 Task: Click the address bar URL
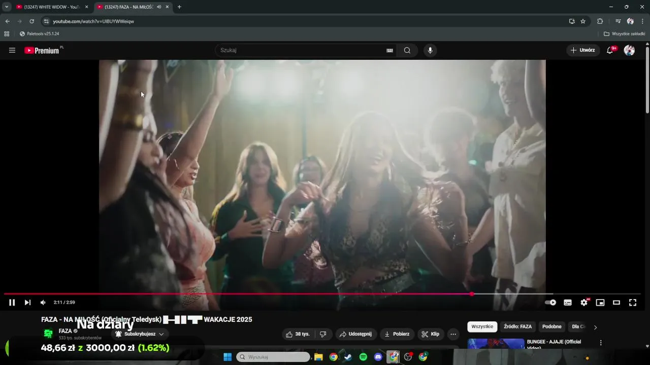[x=93, y=21]
